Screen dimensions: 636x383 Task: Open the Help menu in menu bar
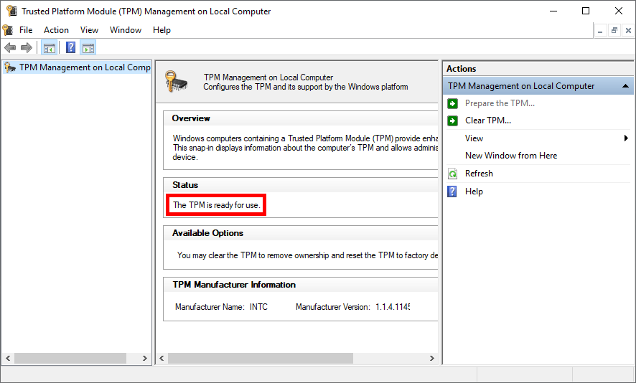coord(162,30)
